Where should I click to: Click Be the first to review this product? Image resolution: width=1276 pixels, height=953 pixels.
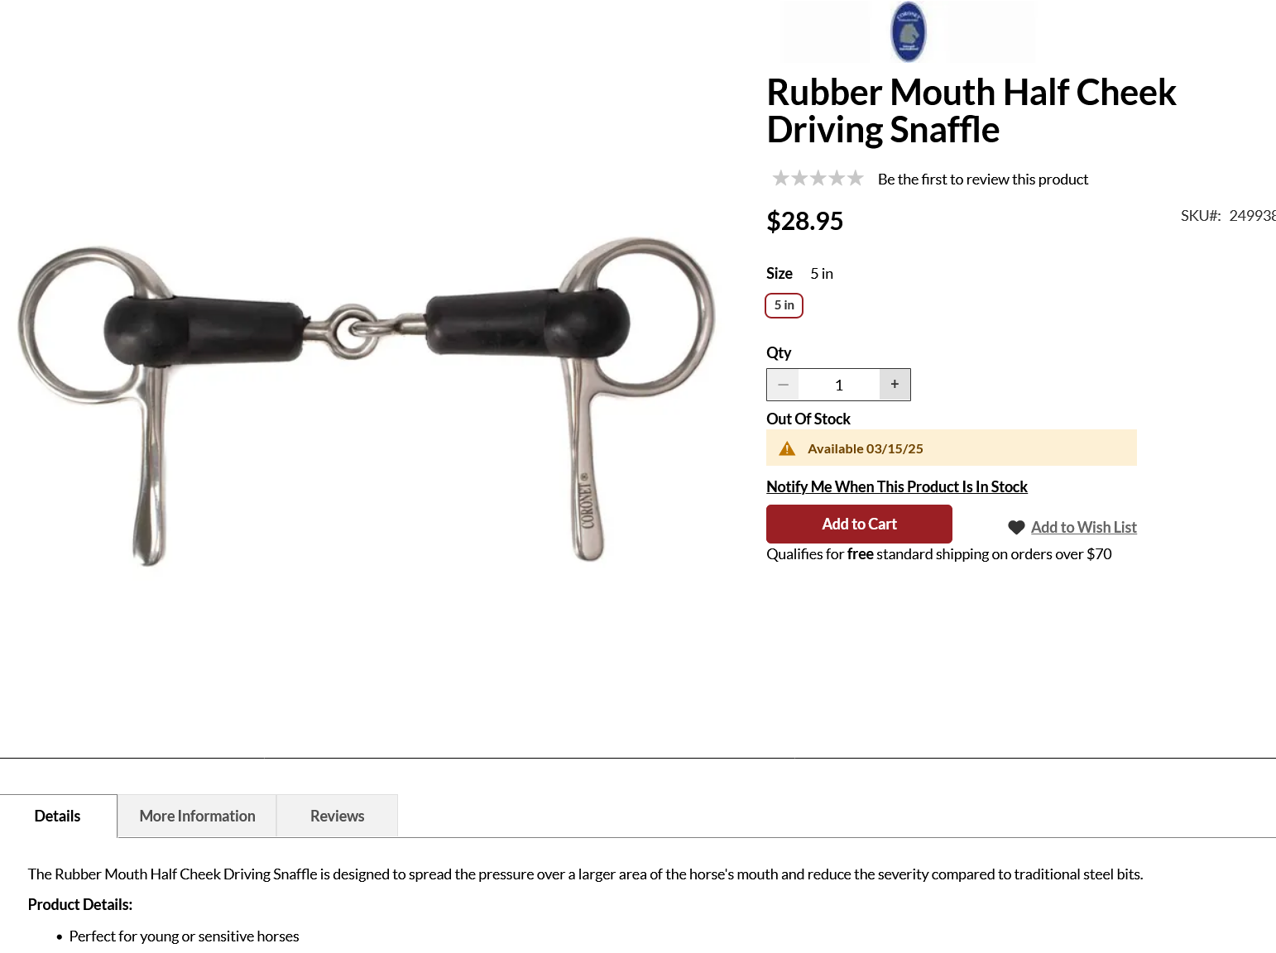click(983, 180)
